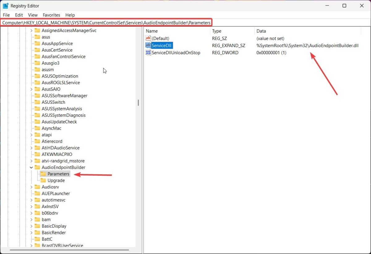Click the registry path in the address bar
This screenshot has width=371, height=254.
[107, 22]
